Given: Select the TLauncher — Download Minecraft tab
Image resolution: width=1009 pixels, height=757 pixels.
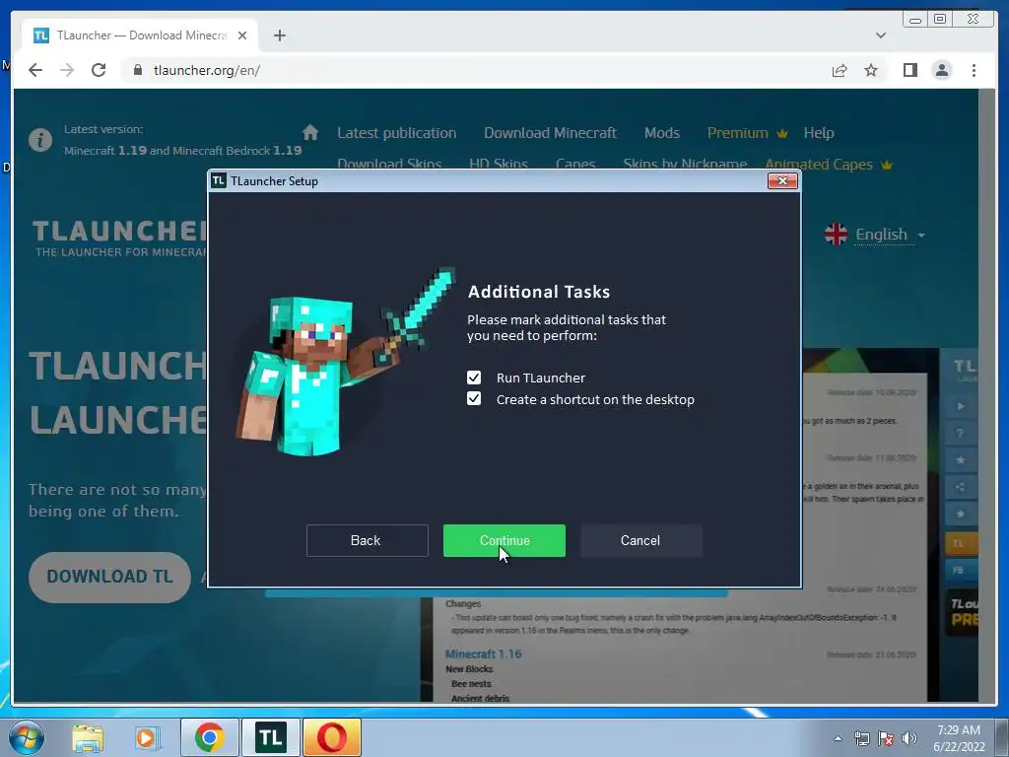Looking at the screenshot, I should point(140,35).
